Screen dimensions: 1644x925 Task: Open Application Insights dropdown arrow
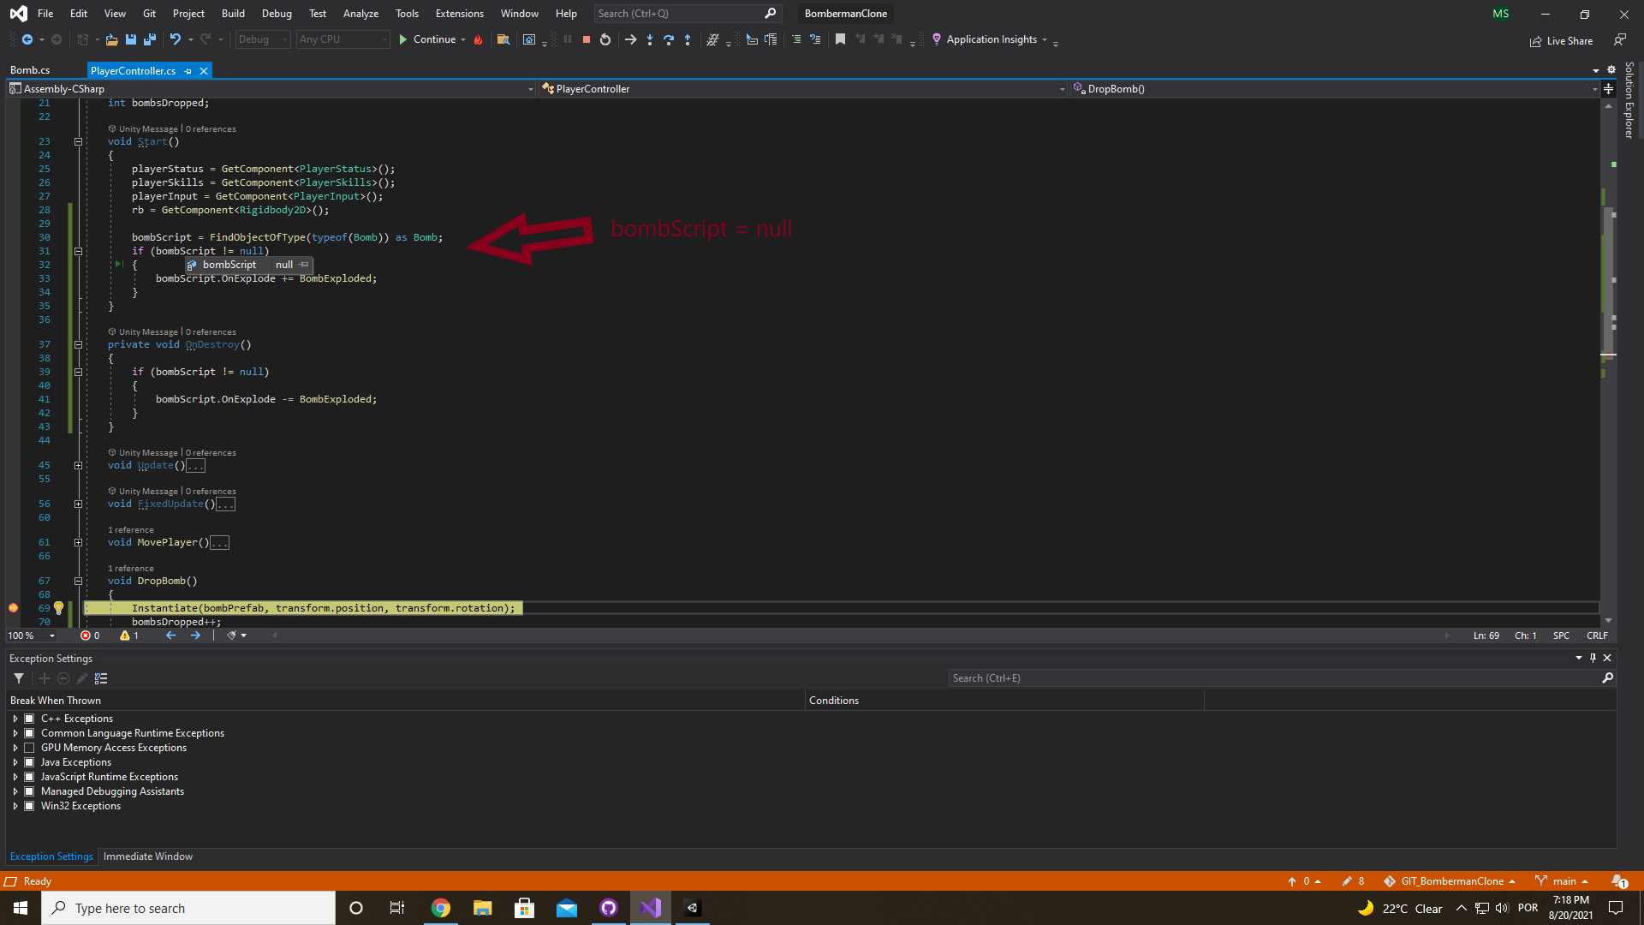(x=1045, y=40)
